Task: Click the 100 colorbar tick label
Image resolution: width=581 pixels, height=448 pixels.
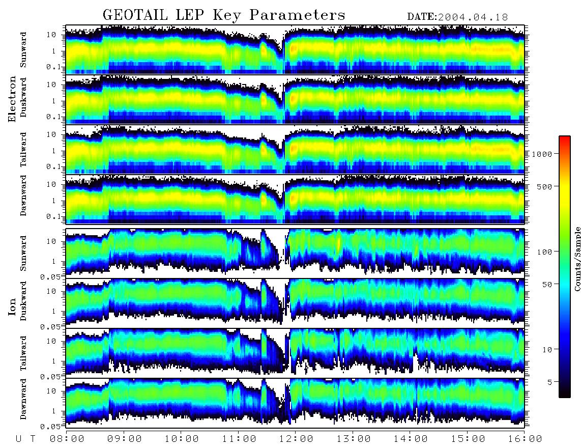Action: (x=545, y=252)
